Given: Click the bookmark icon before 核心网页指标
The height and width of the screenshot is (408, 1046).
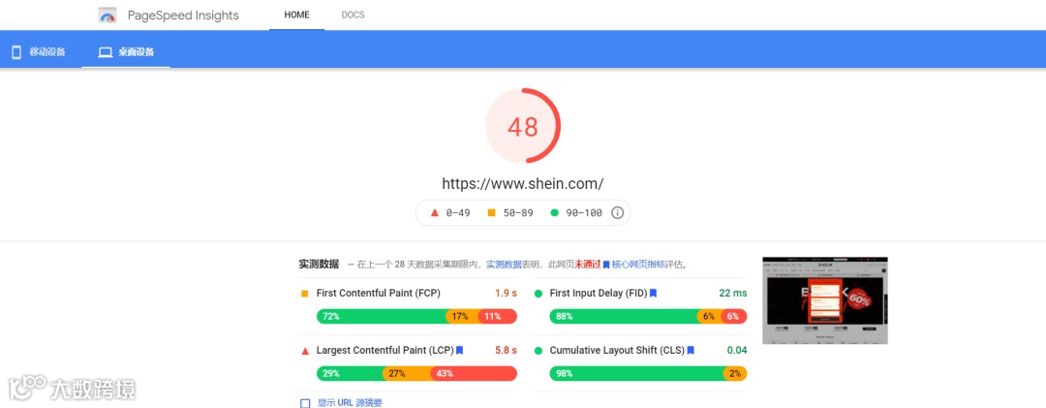Looking at the screenshot, I should (605, 265).
